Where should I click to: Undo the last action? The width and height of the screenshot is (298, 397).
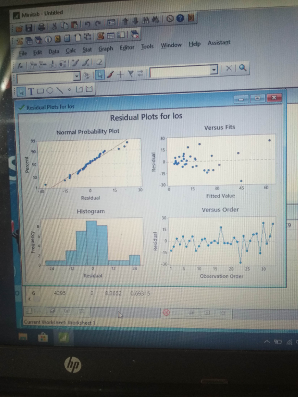(x=87, y=24)
